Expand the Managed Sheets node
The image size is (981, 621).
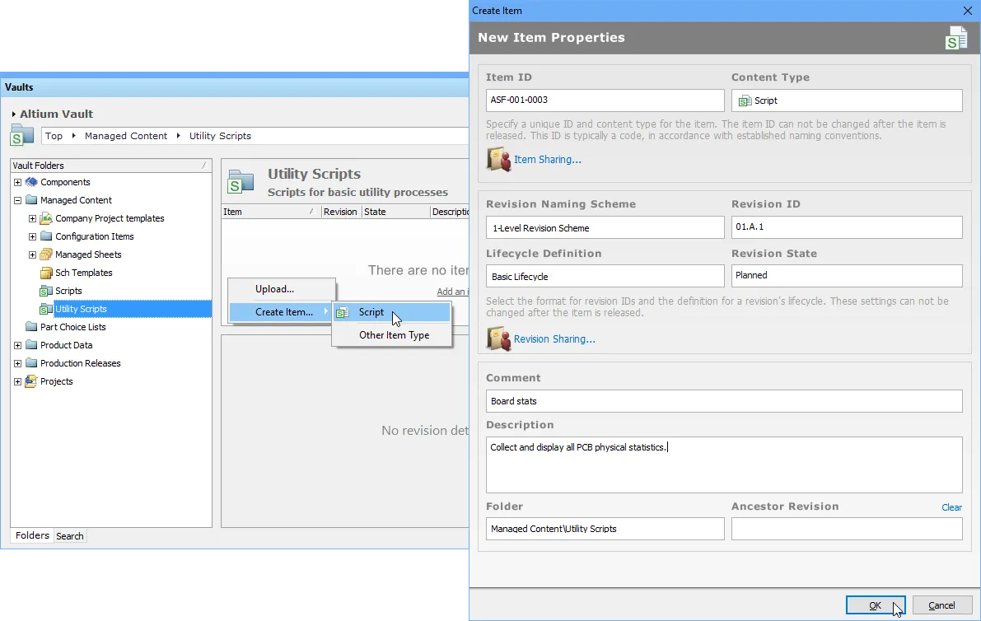pos(32,254)
